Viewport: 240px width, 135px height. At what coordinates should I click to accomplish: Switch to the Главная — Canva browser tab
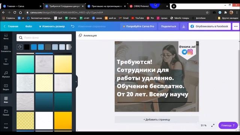click(x=22, y=6)
